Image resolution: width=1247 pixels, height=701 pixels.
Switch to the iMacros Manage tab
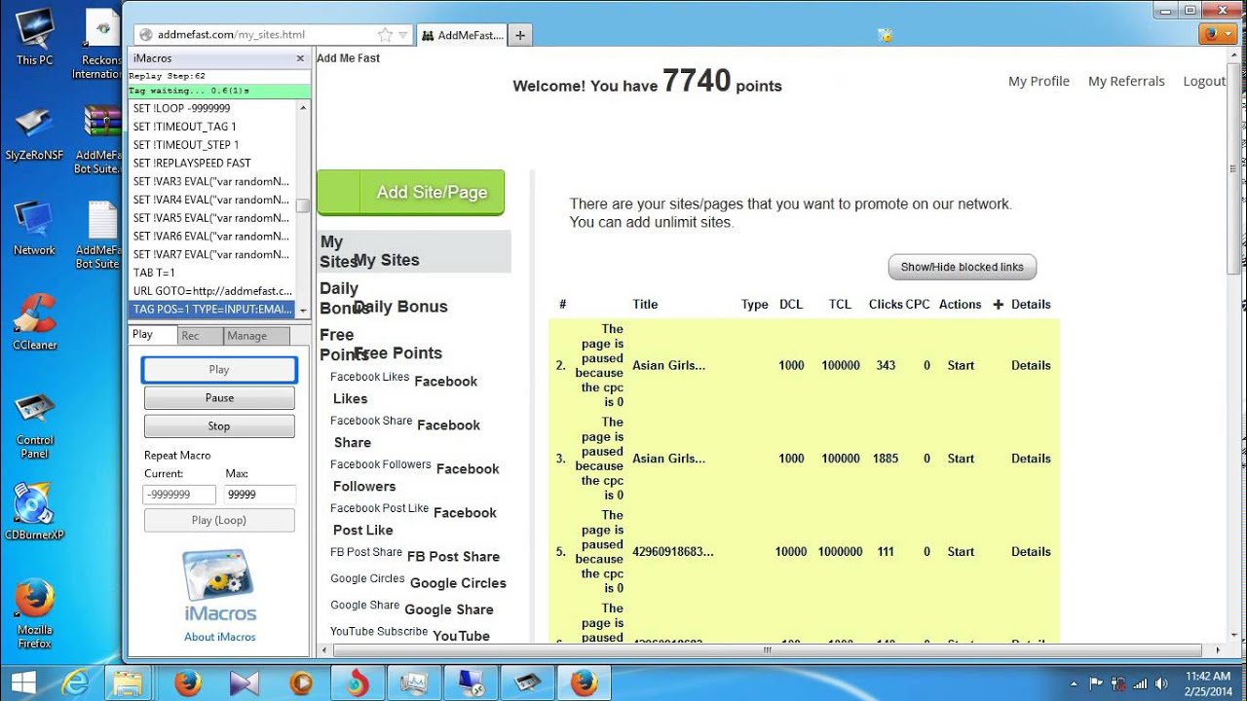point(256,336)
